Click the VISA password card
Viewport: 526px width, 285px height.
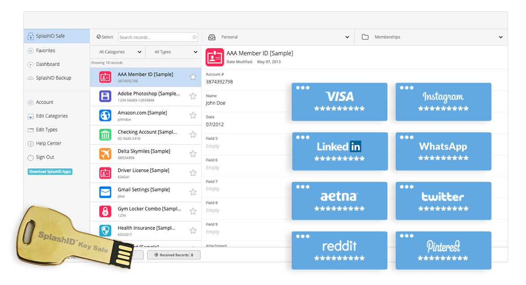339,102
